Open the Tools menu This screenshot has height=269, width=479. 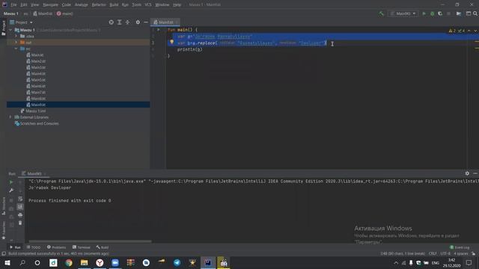point(136,4)
